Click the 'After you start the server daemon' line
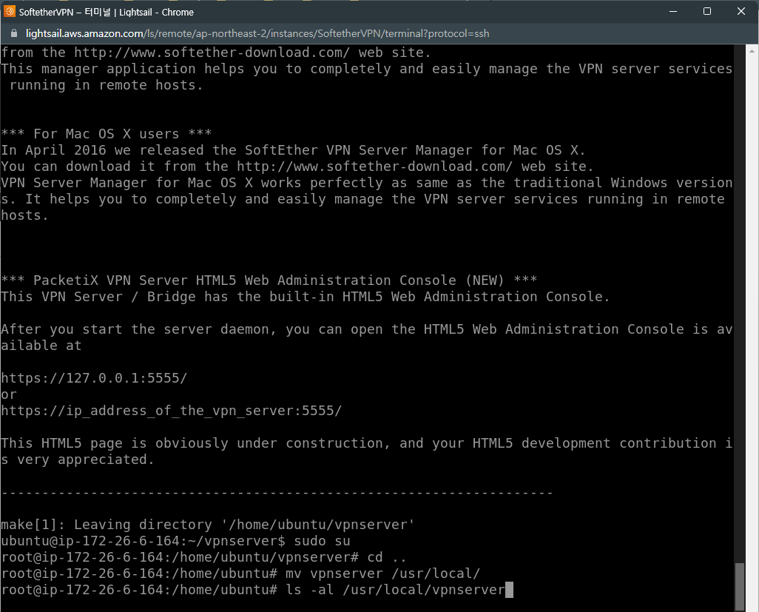759x612 pixels. (366, 329)
